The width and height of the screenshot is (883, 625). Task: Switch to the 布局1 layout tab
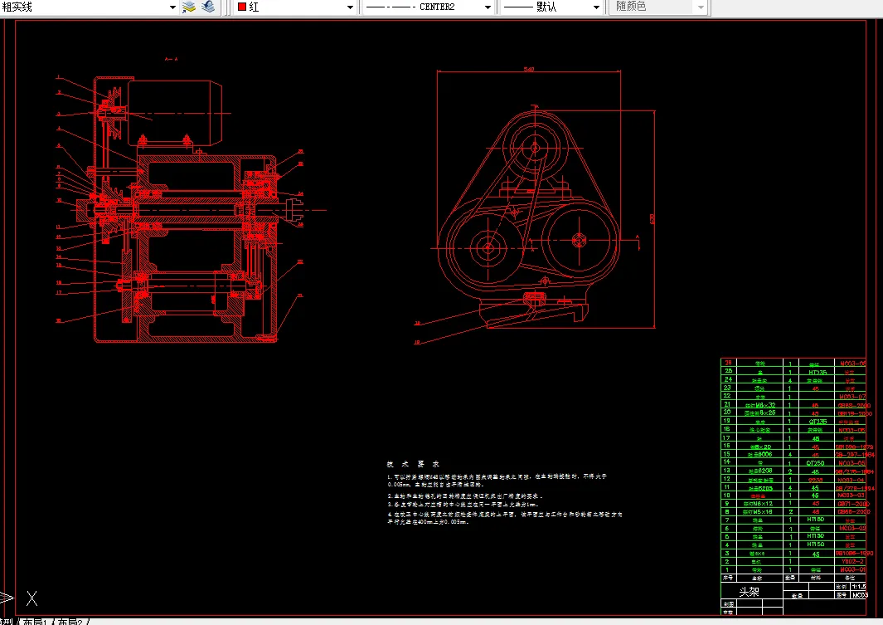(x=34, y=621)
